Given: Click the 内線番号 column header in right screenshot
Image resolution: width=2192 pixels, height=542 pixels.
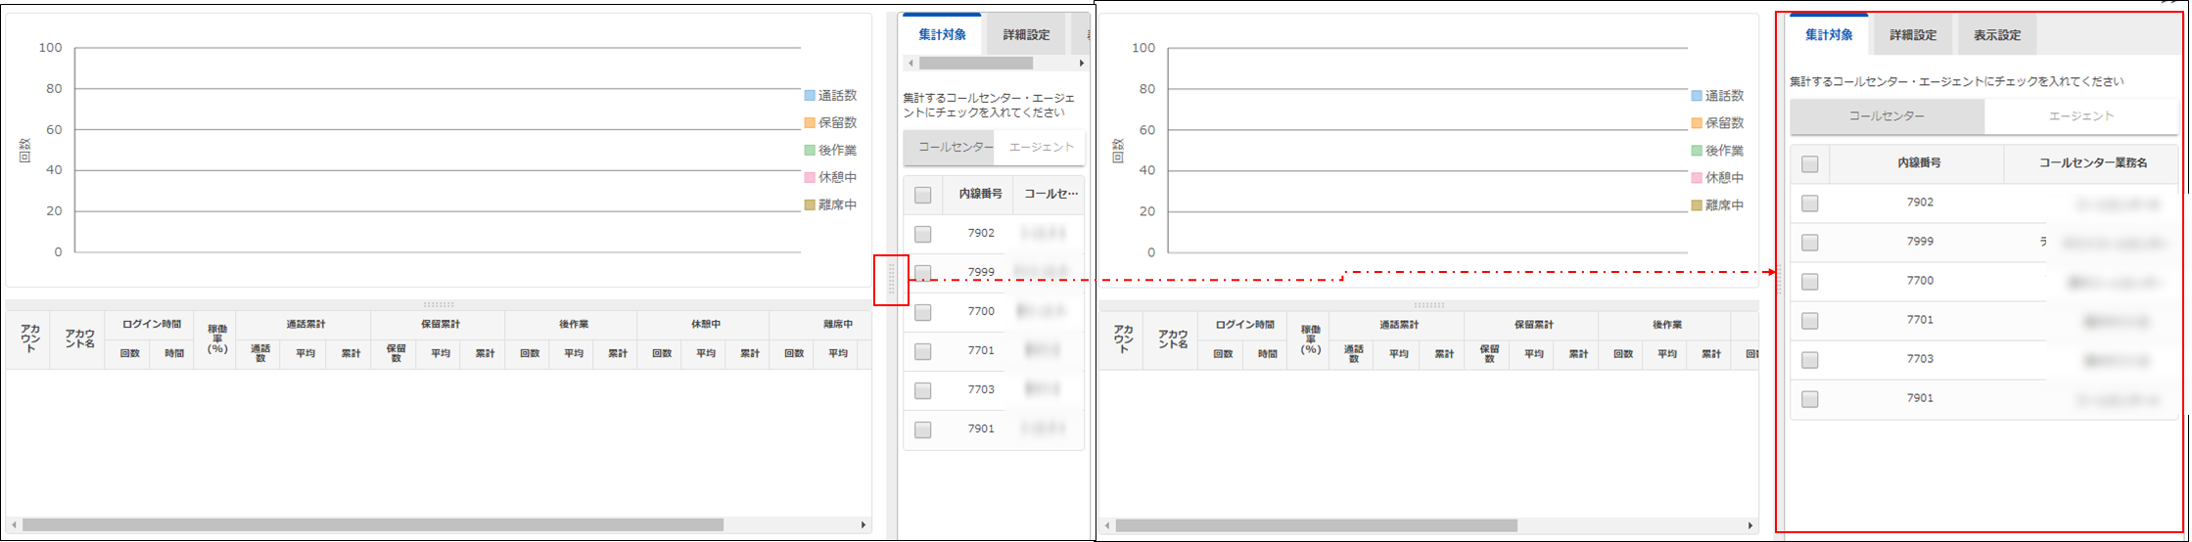Looking at the screenshot, I should click(x=1919, y=163).
